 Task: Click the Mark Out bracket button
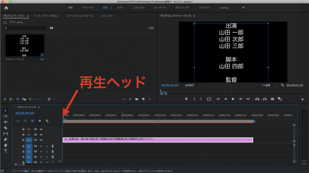point(201,99)
